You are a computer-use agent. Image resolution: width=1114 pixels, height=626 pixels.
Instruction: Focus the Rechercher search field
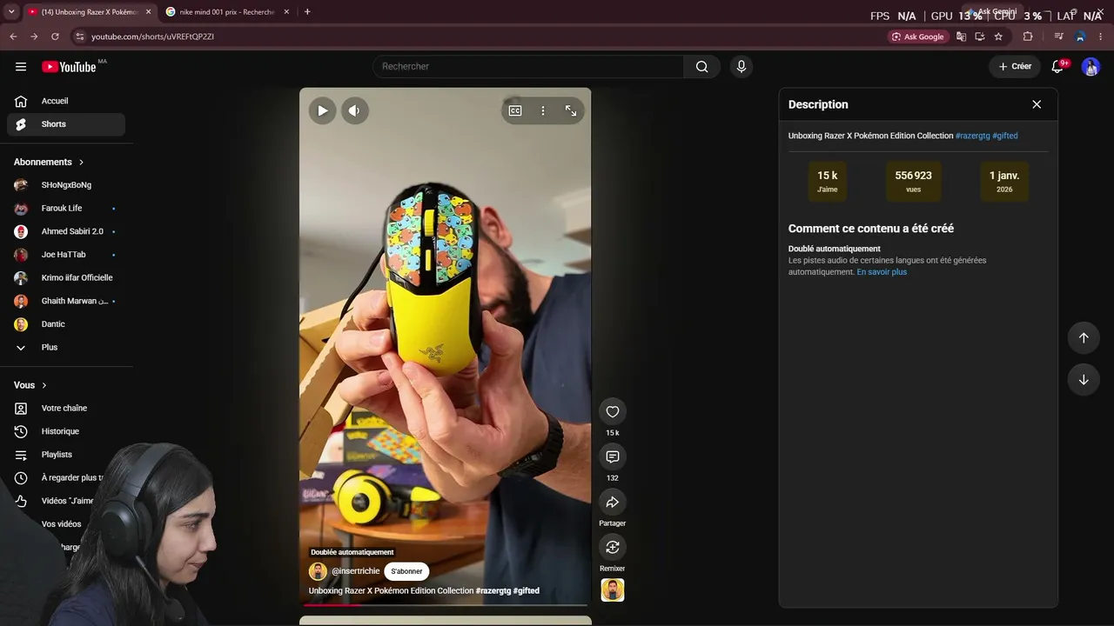tap(528, 67)
